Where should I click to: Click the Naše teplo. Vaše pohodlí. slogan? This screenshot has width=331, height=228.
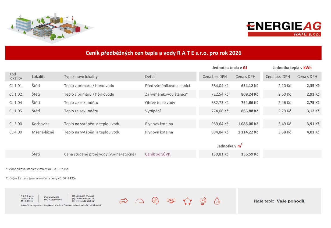click(279, 201)
